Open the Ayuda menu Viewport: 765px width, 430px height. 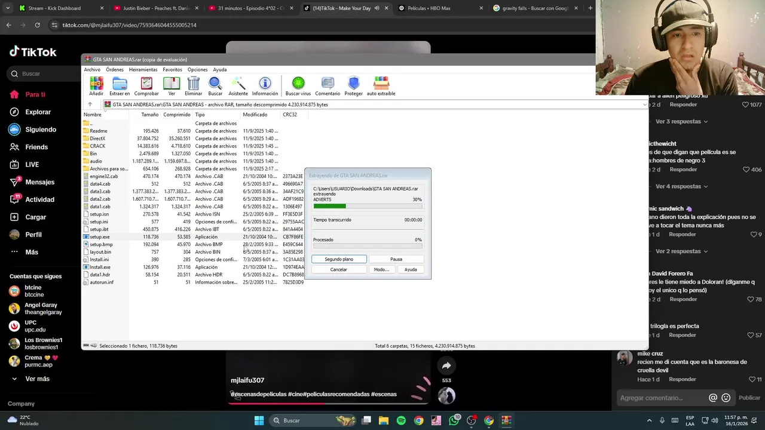219,70
